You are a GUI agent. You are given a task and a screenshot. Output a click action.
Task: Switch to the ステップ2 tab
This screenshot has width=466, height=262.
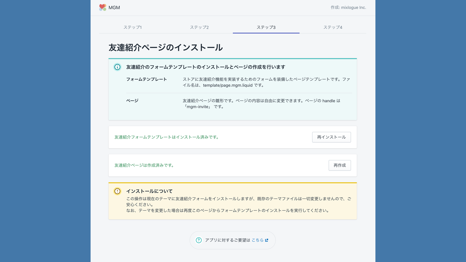(x=199, y=27)
